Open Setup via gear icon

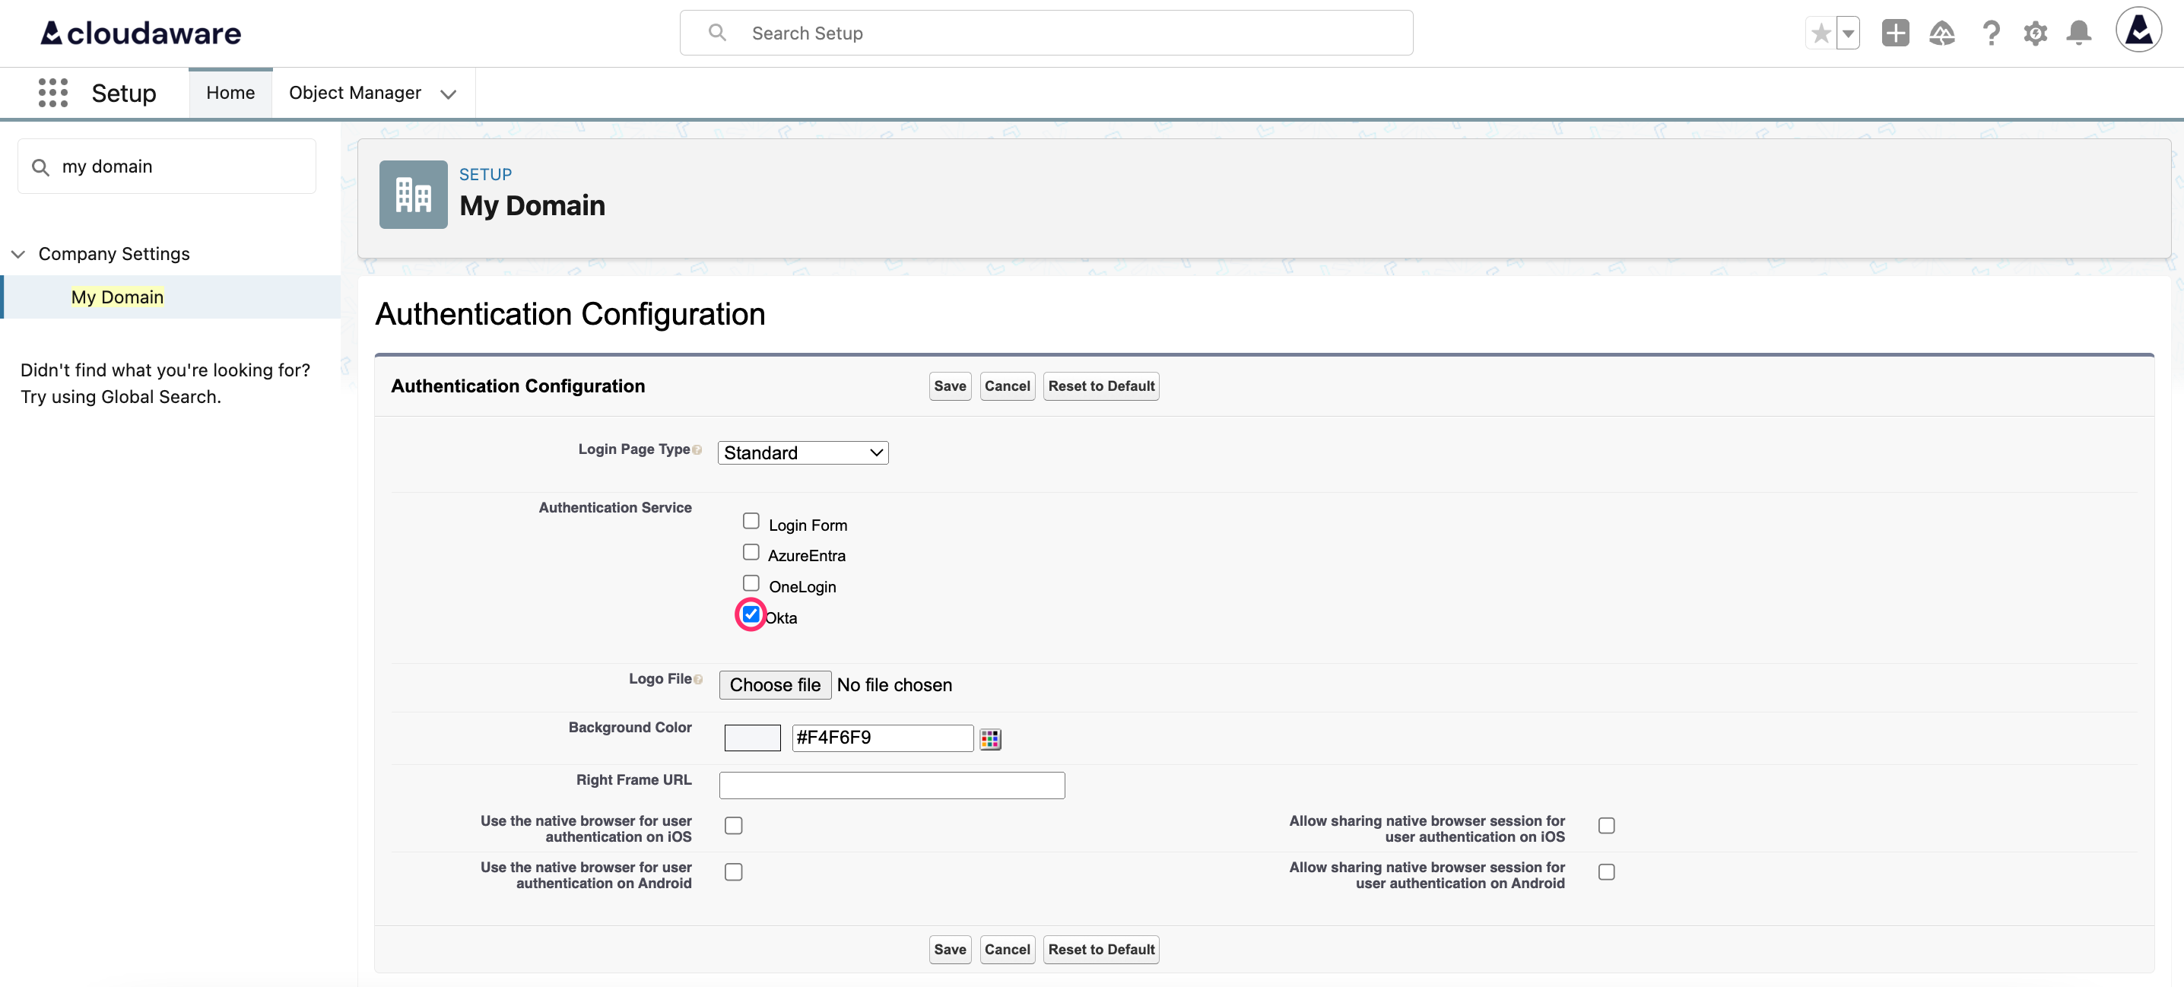pos(2036,32)
